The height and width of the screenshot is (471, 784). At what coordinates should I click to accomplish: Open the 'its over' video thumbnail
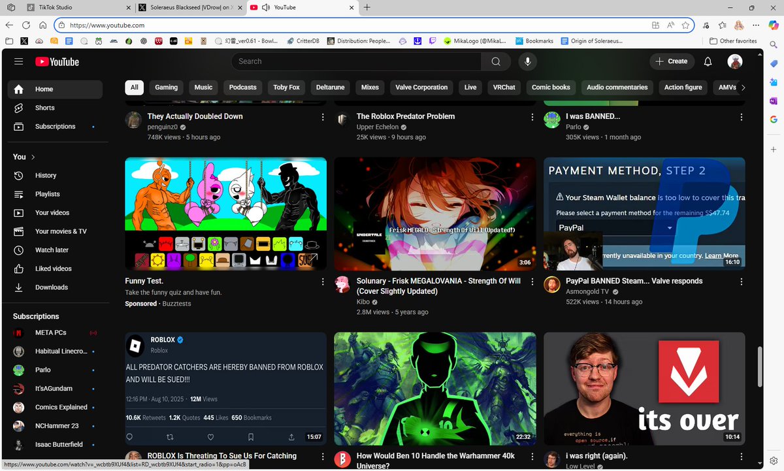click(644, 389)
